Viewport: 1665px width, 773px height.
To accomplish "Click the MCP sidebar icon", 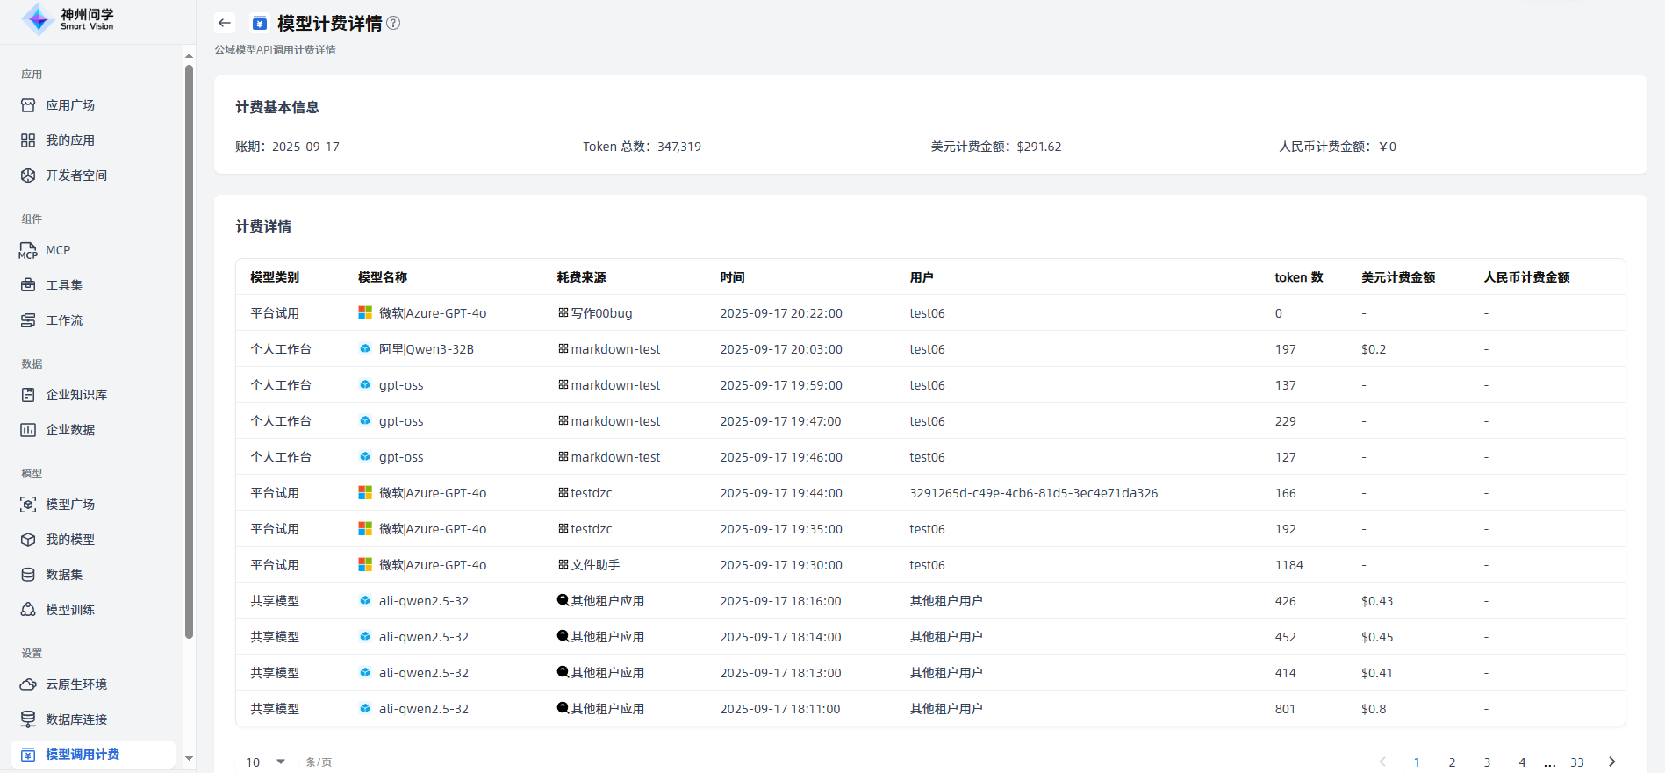I will pyautogui.click(x=28, y=251).
